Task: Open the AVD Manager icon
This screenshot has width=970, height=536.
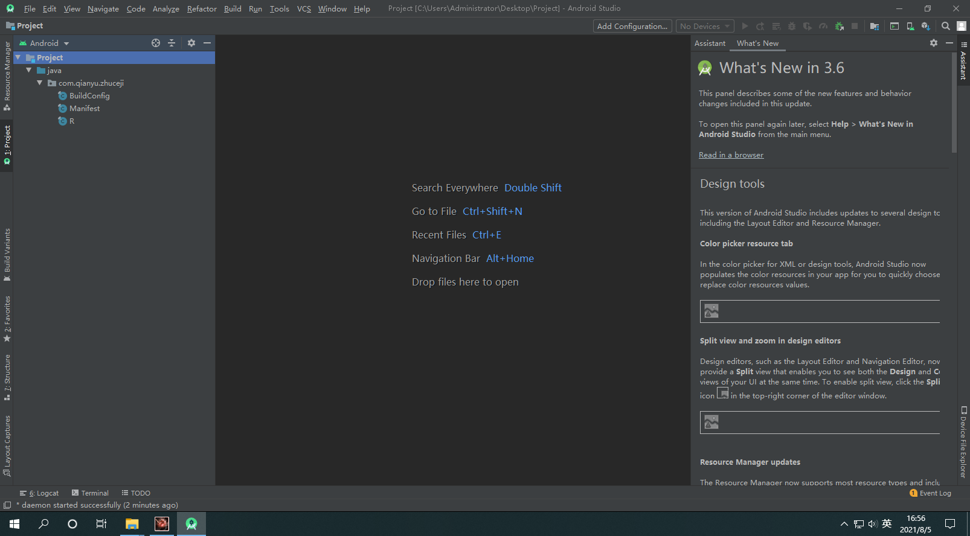Action: [910, 26]
